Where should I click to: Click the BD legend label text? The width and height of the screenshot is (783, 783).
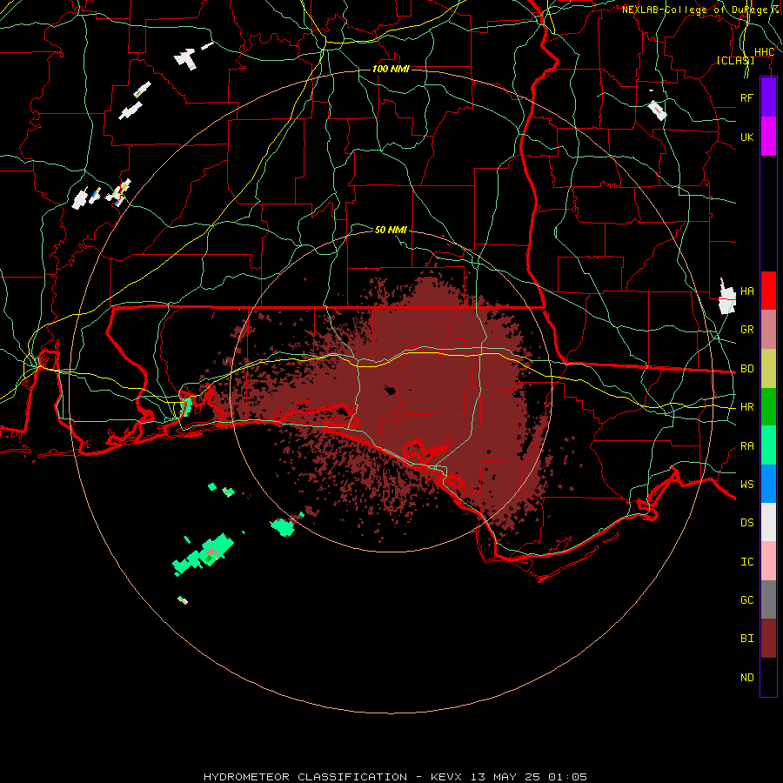[x=746, y=369]
